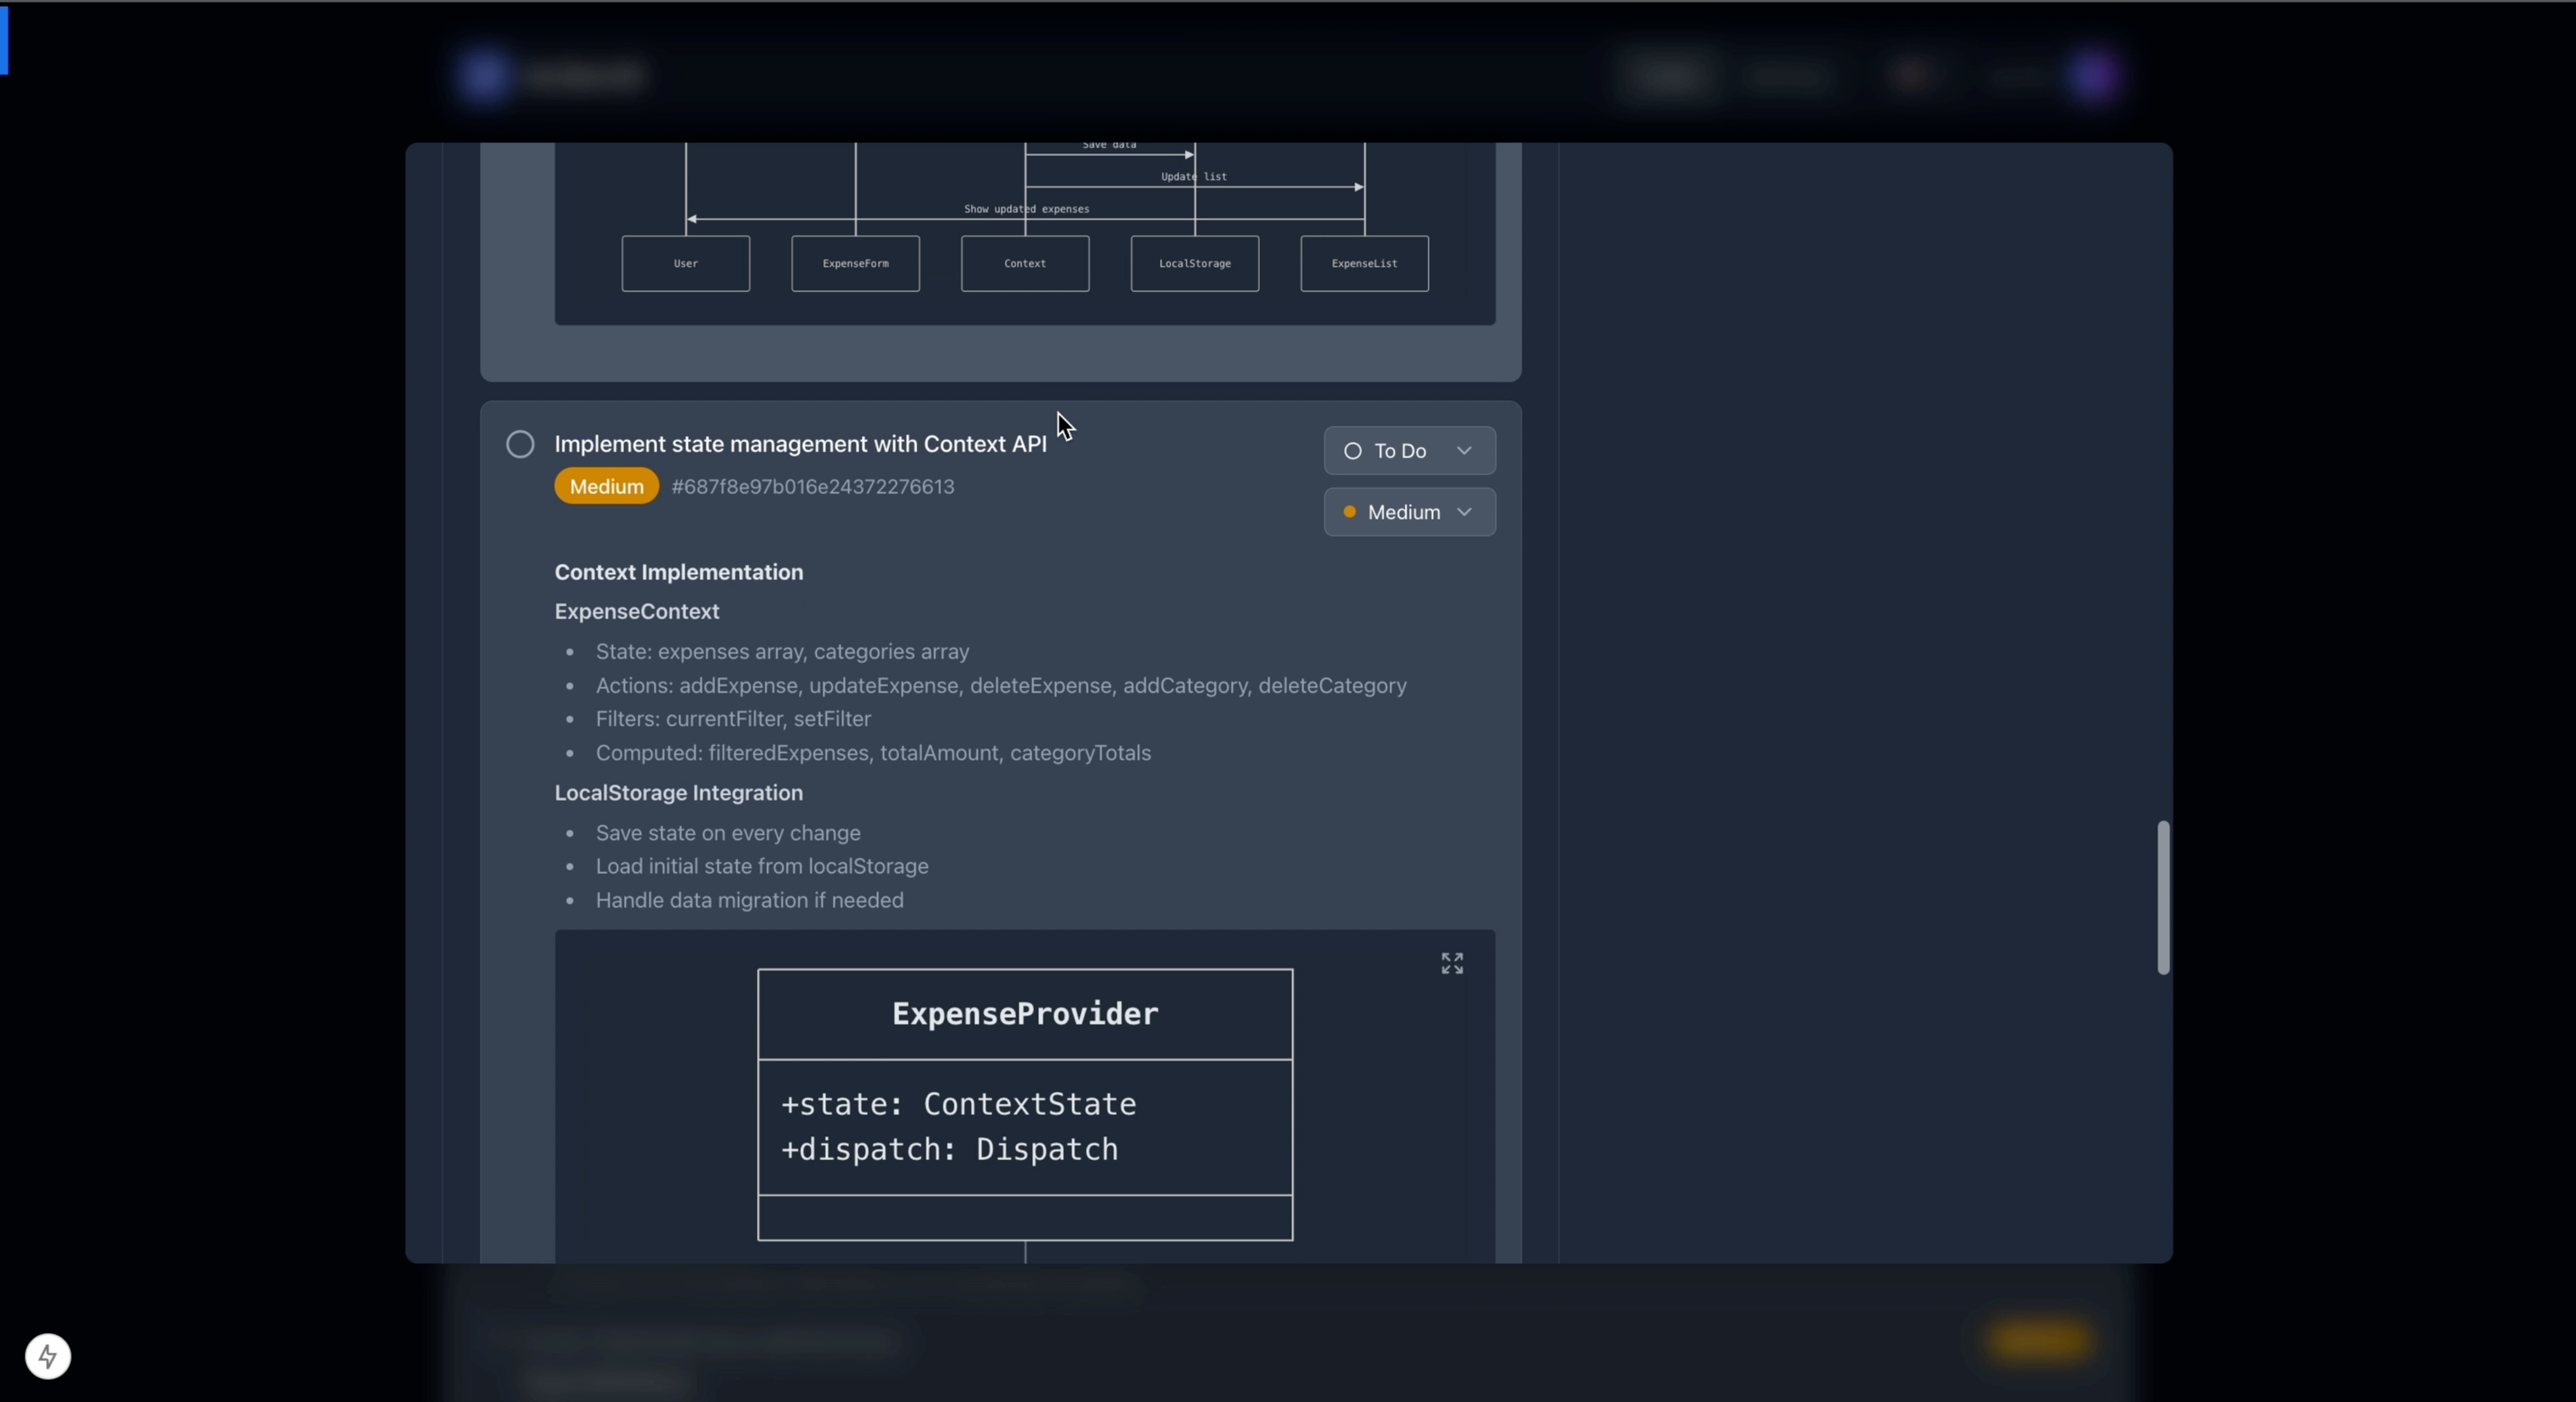The image size is (2576, 1402).
Task: Click 'Handle data migration if needed' bullet
Action: click(x=749, y=900)
